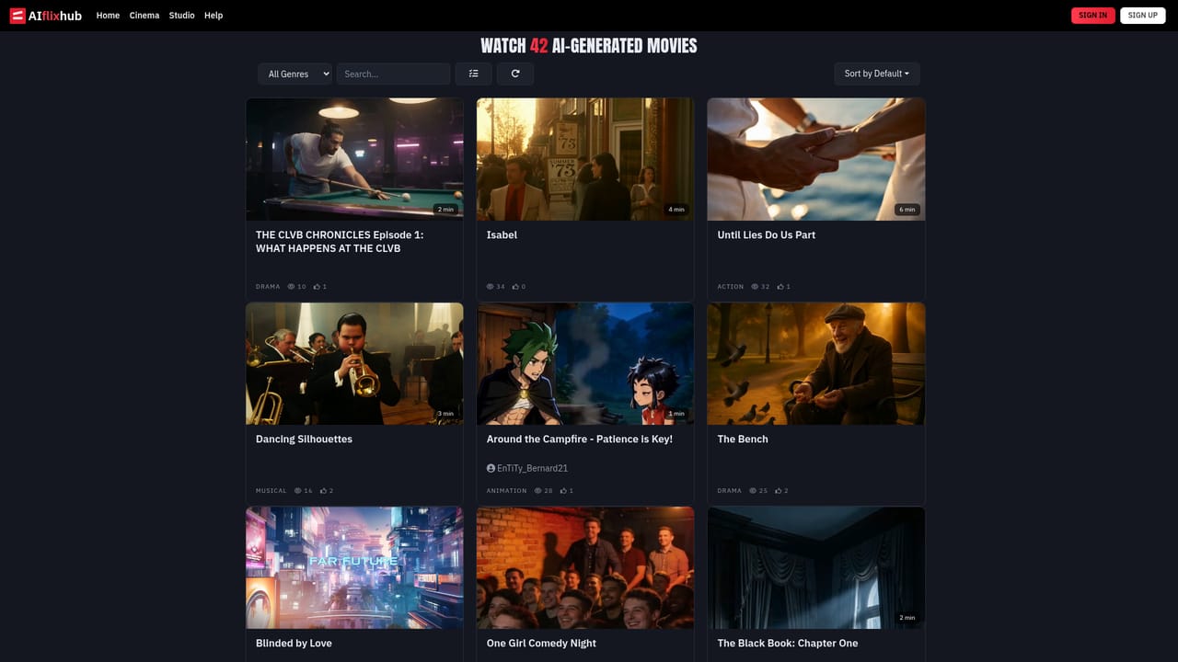1178x662 pixels.
Task: Focus the Search input field
Action: [393, 74]
